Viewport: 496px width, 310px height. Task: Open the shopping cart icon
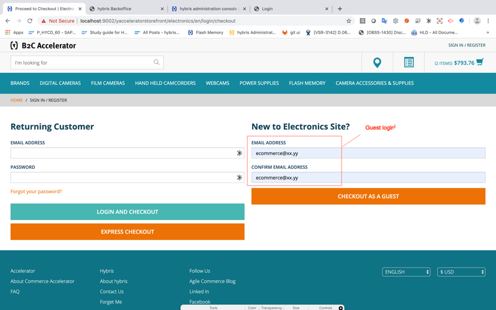tap(480, 62)
